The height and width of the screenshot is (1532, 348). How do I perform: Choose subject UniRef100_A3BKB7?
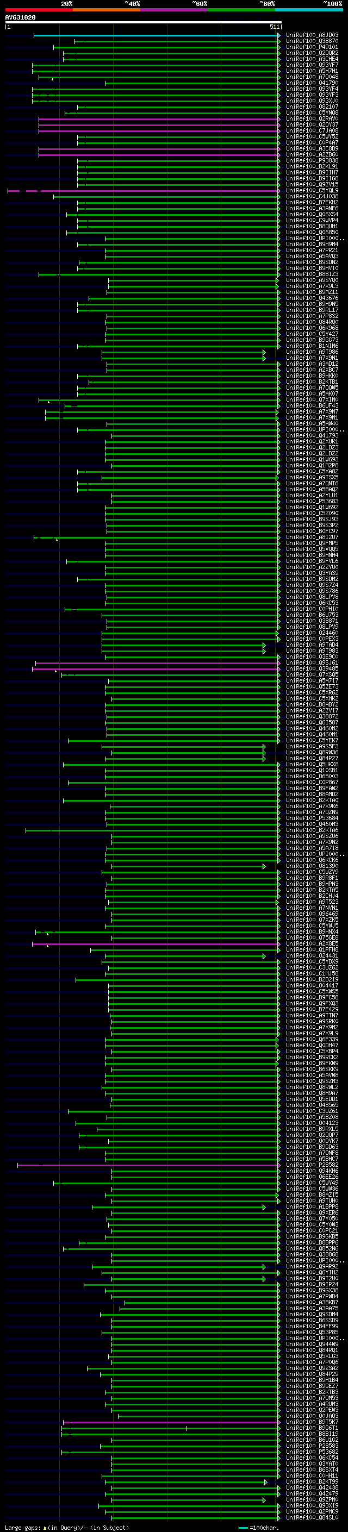pyautogui.click(x=312, y=1303)
